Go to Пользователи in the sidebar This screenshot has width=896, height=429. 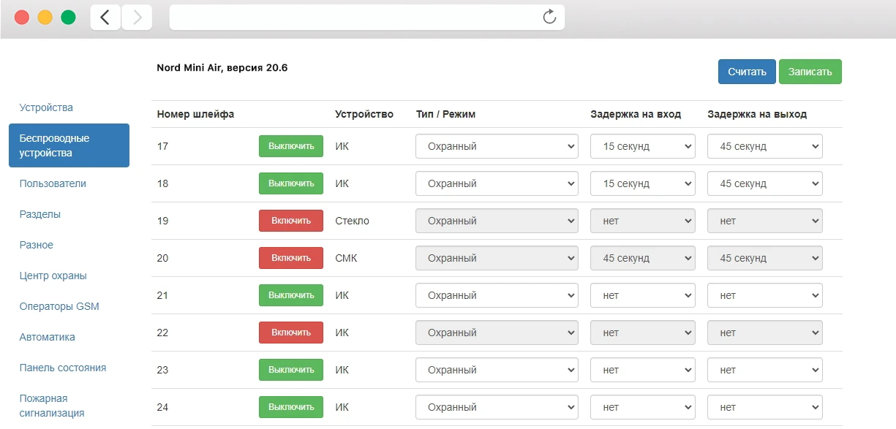53,183
